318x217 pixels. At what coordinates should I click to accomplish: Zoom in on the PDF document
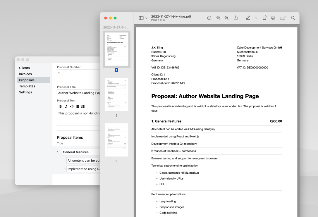(x=226, y=18)
